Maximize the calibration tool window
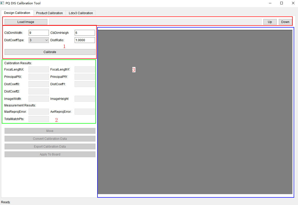The width and height of the screenshot is (298, 205). tap(282, 3)
